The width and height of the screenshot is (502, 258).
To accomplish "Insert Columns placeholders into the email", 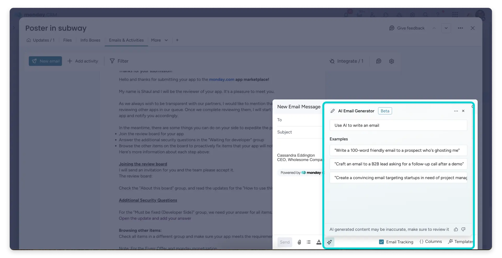I will coord(431,242).
